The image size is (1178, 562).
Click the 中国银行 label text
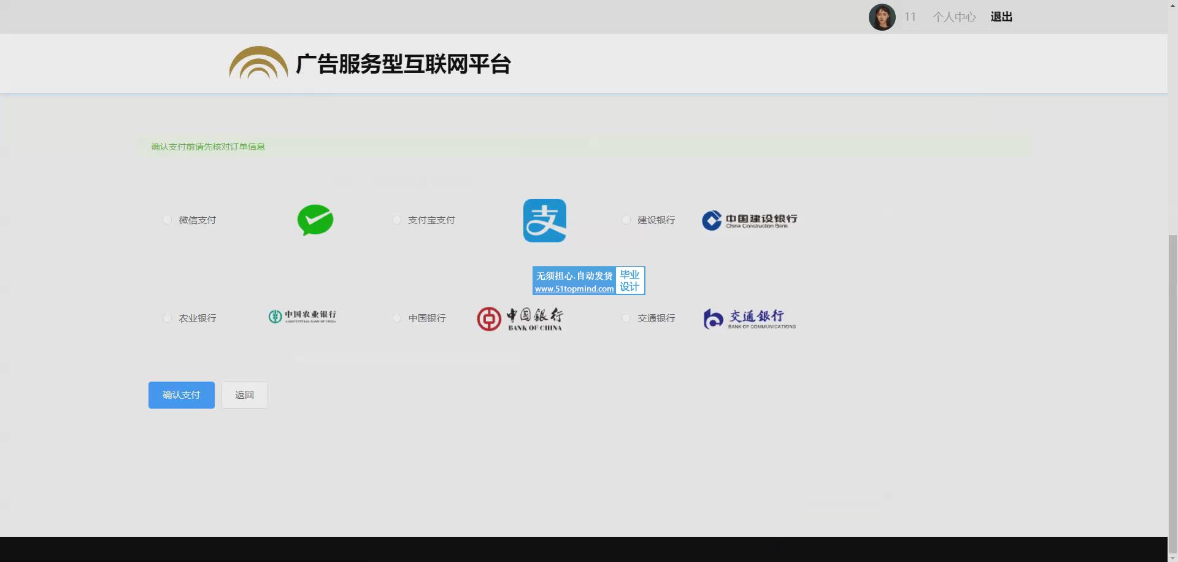427,318
